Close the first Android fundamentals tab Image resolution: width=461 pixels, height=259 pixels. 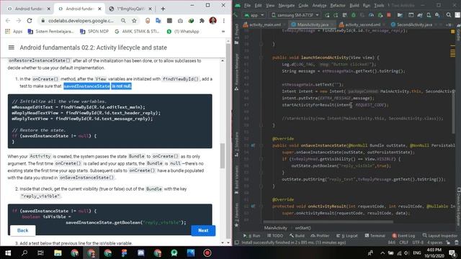click(49, 9)
